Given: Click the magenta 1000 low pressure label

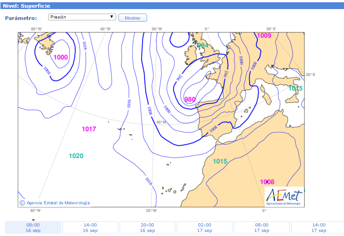Looking at the screenshot, I should point(60,58).
